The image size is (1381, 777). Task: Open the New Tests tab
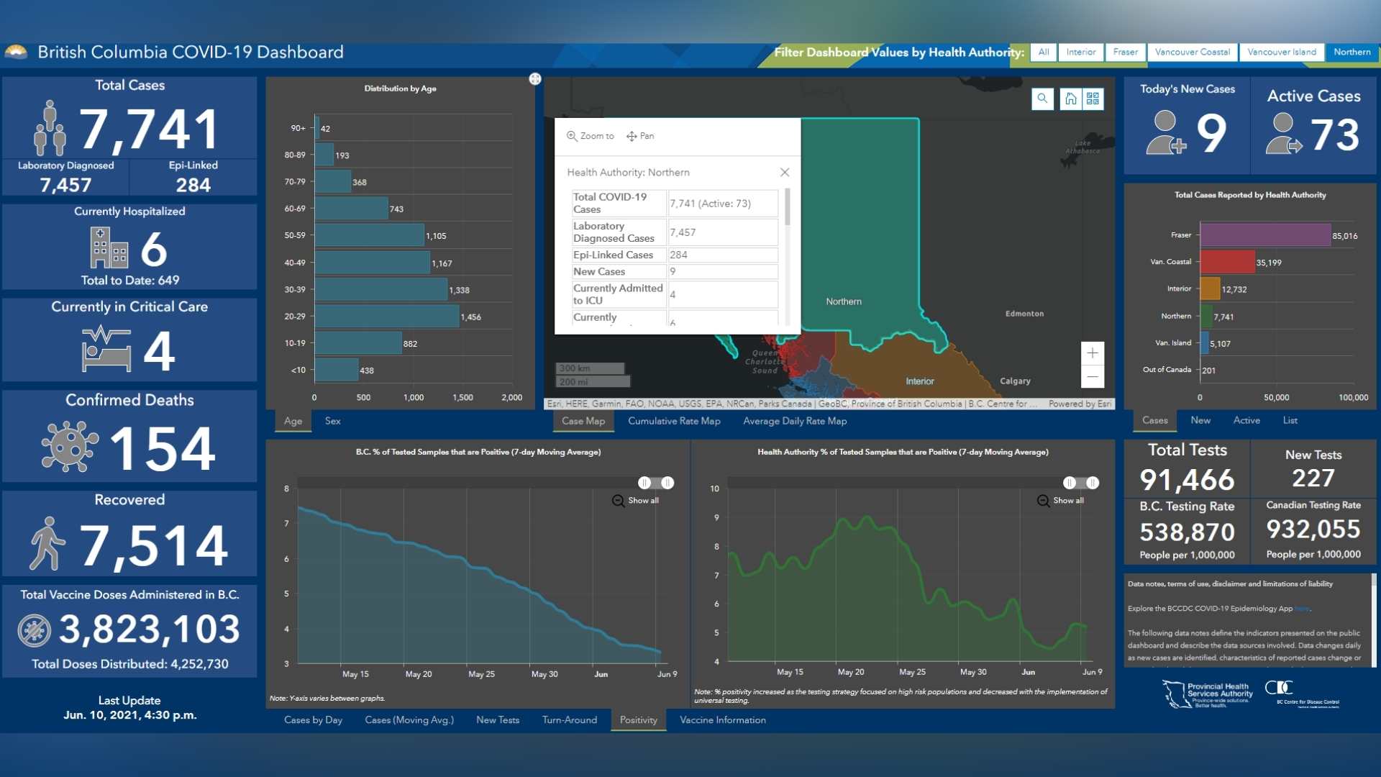[x=498, y=720]
